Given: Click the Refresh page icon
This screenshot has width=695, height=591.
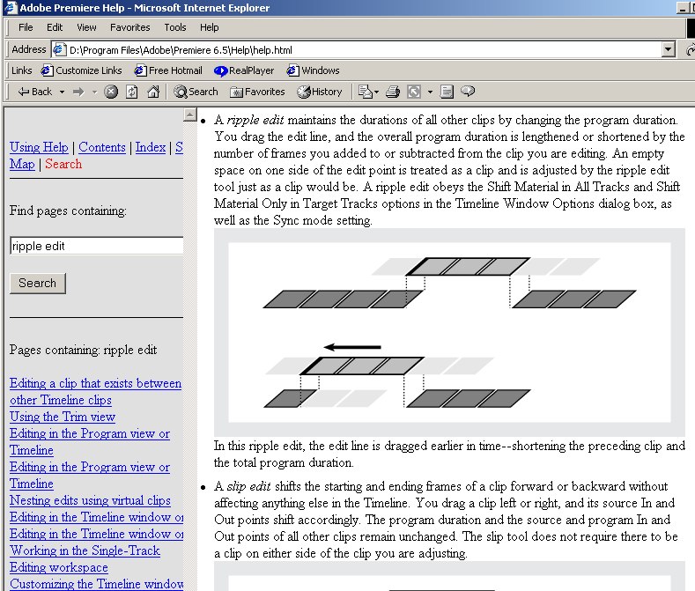Looking at the screenshot, I should (131, 92).
